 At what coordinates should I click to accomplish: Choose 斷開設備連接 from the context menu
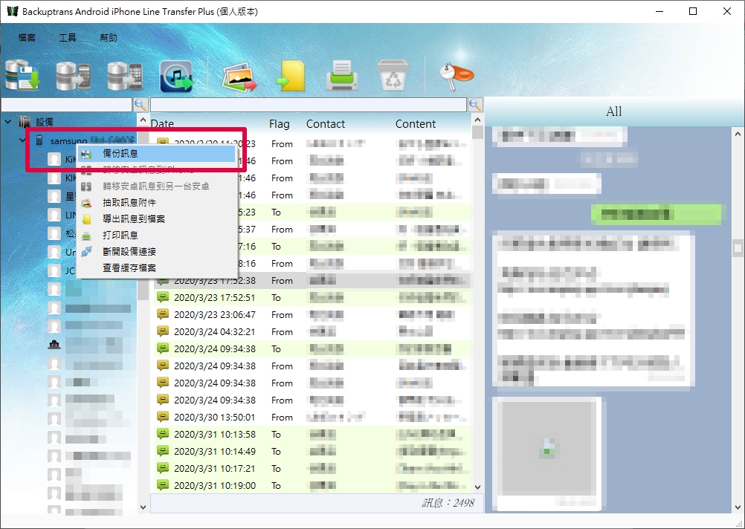point(156,252)
